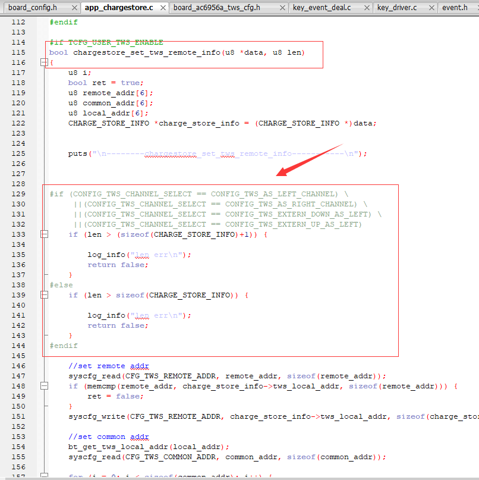Screen dimensions: 479x480
Task: Close the key_event_deal.c tab
Action: coord(367,8)
